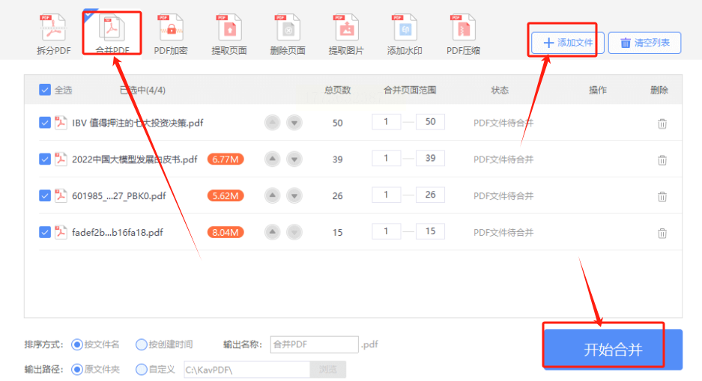Click start page field for IBV file
This screenshot has height=381, width=702.
[386, 121]
